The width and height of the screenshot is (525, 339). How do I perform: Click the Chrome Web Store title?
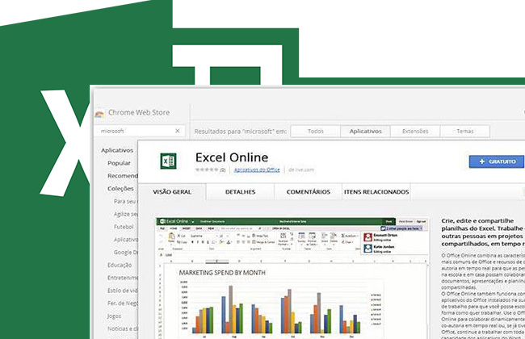(139, 112)
